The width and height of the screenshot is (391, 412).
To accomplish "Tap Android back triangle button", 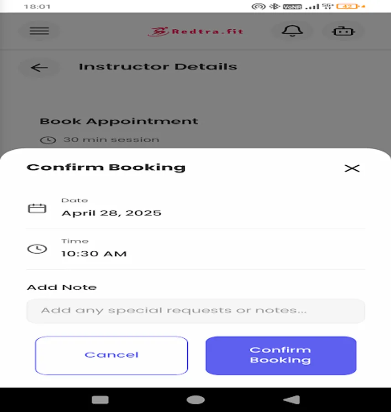I will point(291,400).
